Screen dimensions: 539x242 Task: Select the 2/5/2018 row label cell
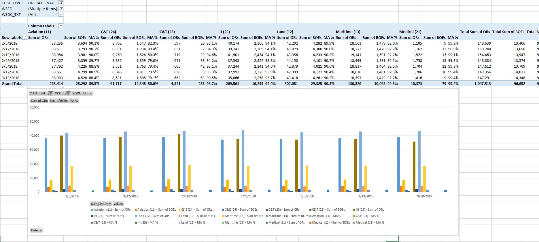tap(9, 43)
